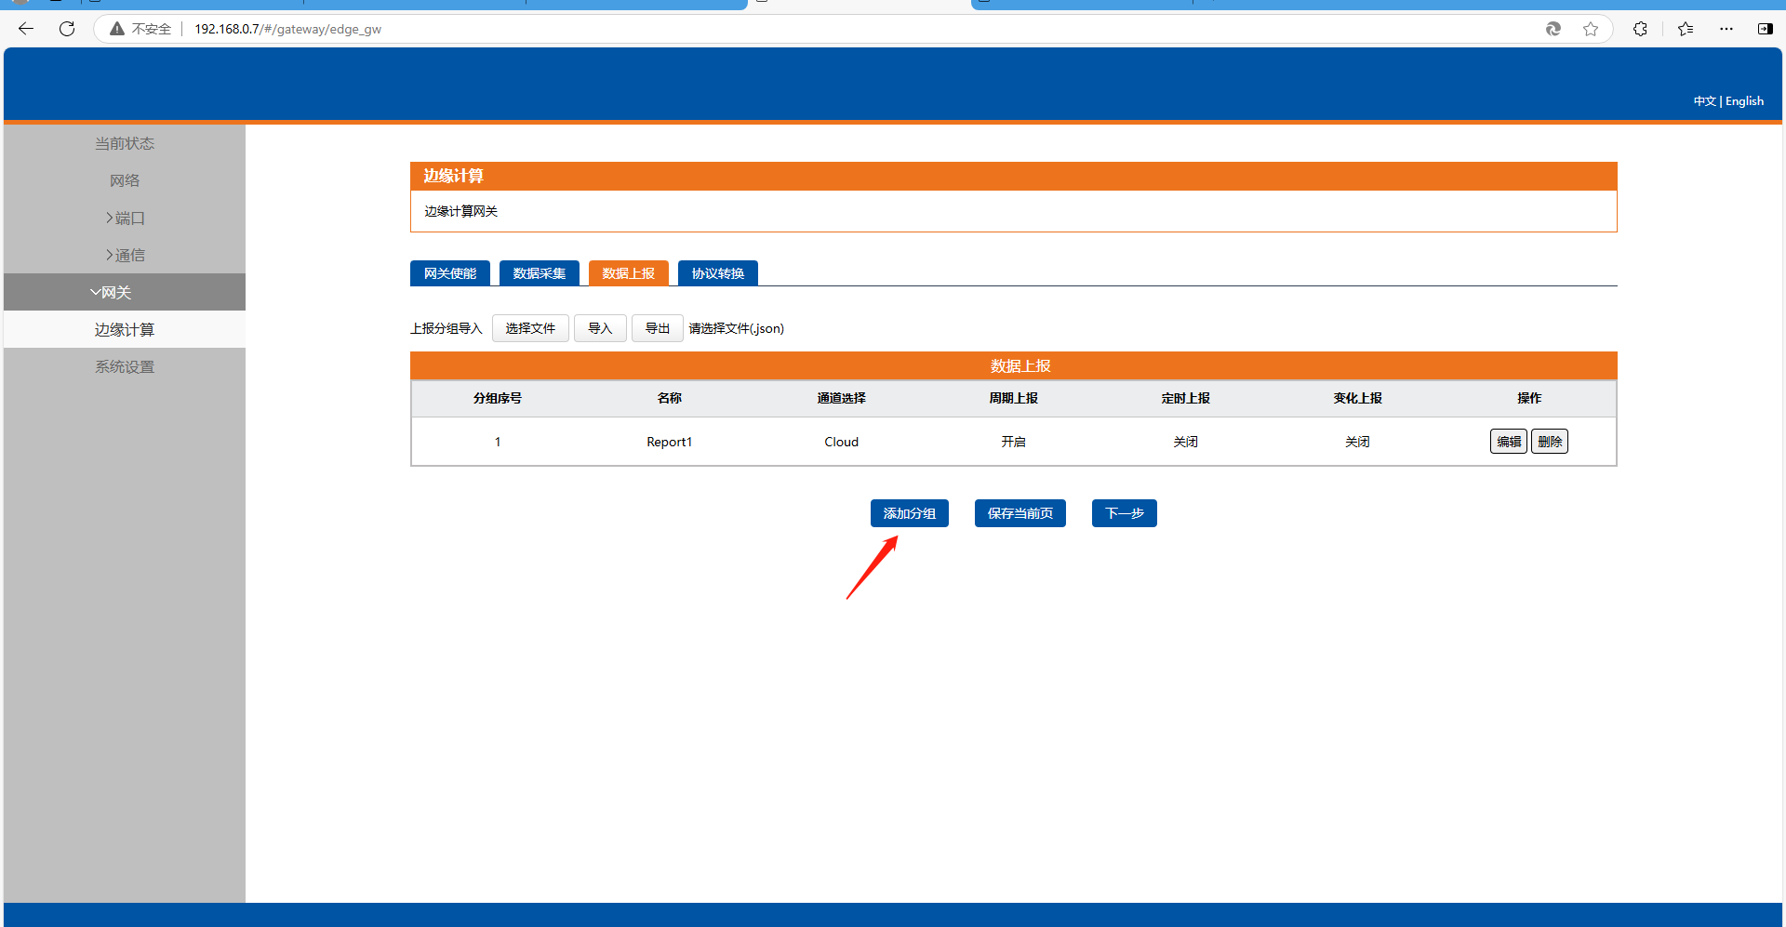The height and width of the screenshot is (927, 1786).
Task: Open the 当前状态 sidebar item
Action: click(125, 143)
